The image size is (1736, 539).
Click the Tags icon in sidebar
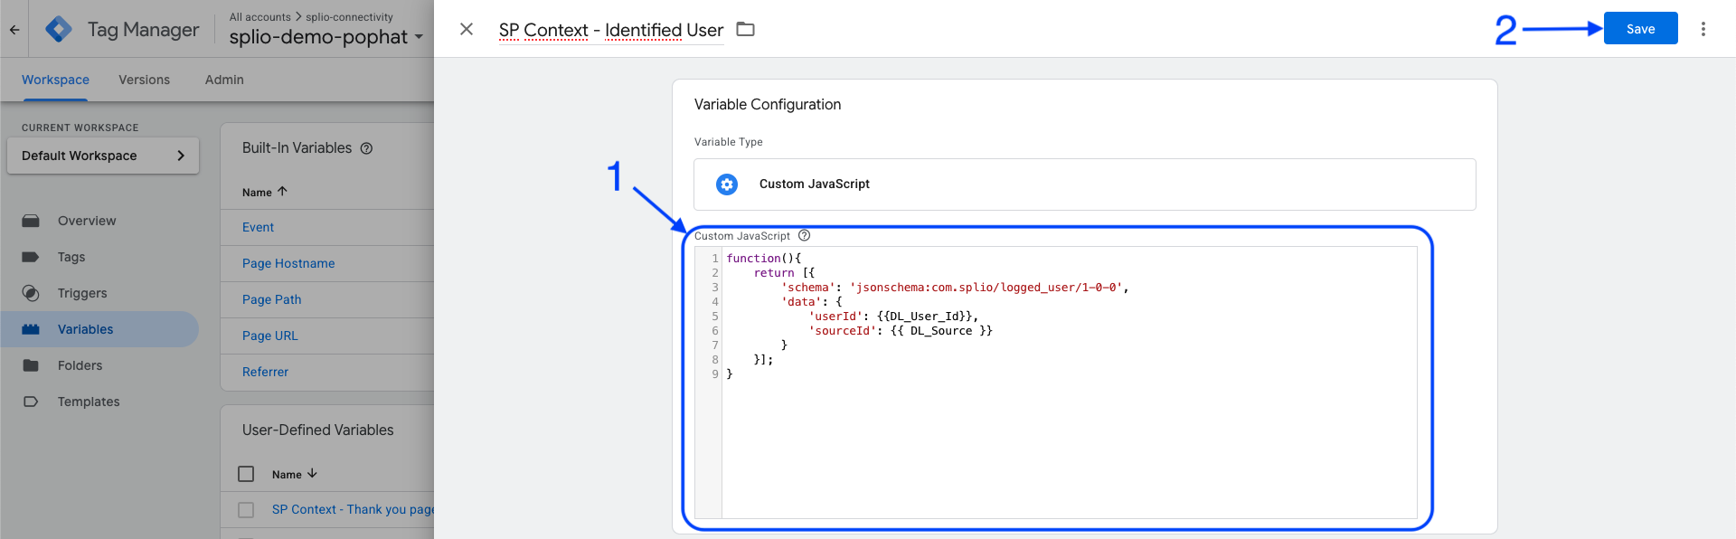click(x=31, y=257)
